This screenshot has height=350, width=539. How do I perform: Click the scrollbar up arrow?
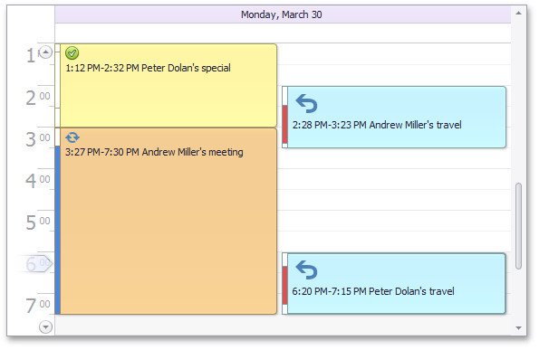coord(519,14)
